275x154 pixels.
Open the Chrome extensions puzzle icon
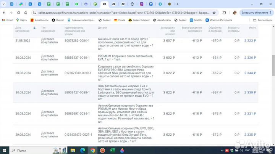pyautogui.click(x=224, y=13)
